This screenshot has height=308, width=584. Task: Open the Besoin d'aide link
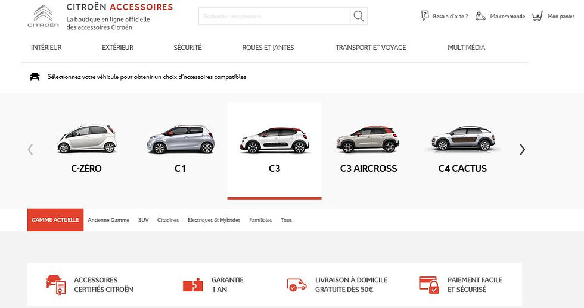coord(451,16)
